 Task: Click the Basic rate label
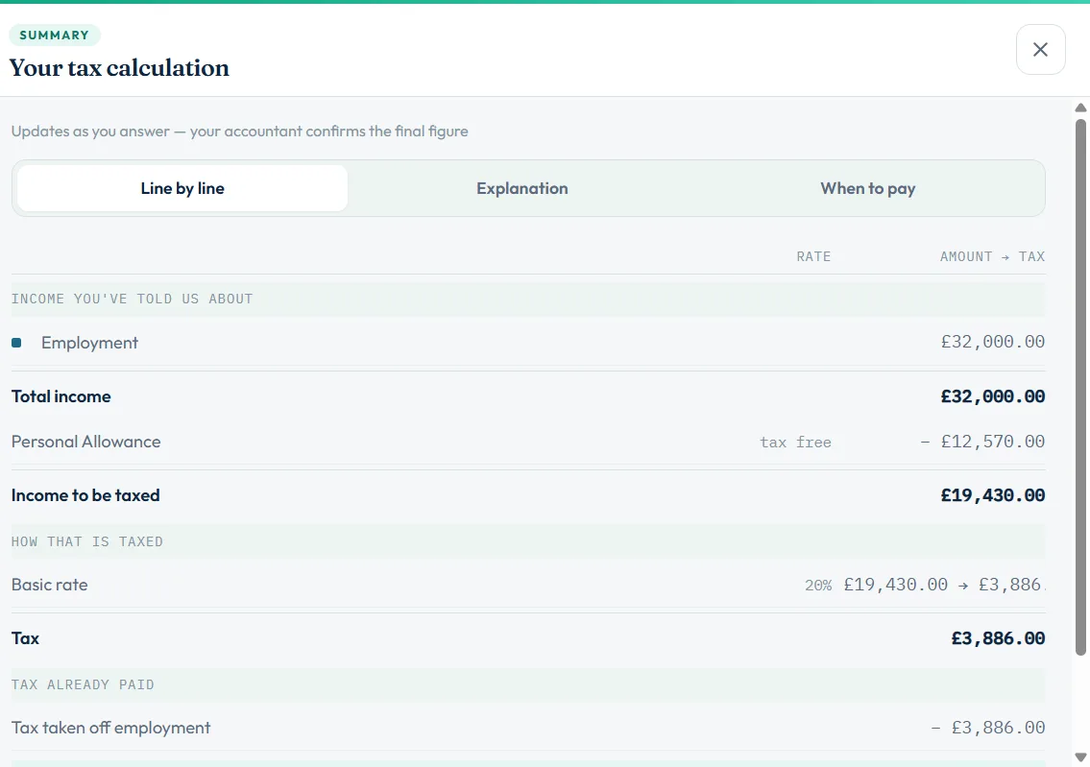tap(49, 585)
